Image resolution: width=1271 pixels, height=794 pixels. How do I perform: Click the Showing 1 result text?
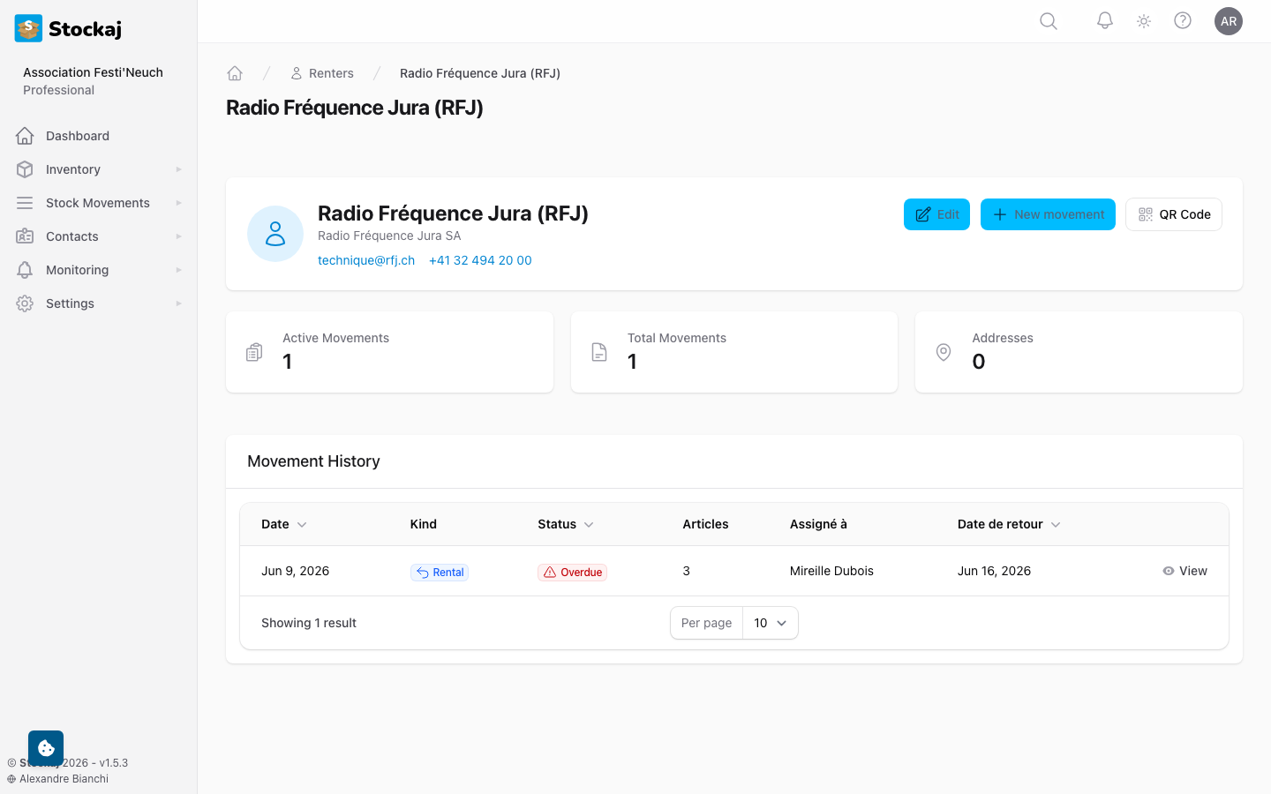click(309, 623)
